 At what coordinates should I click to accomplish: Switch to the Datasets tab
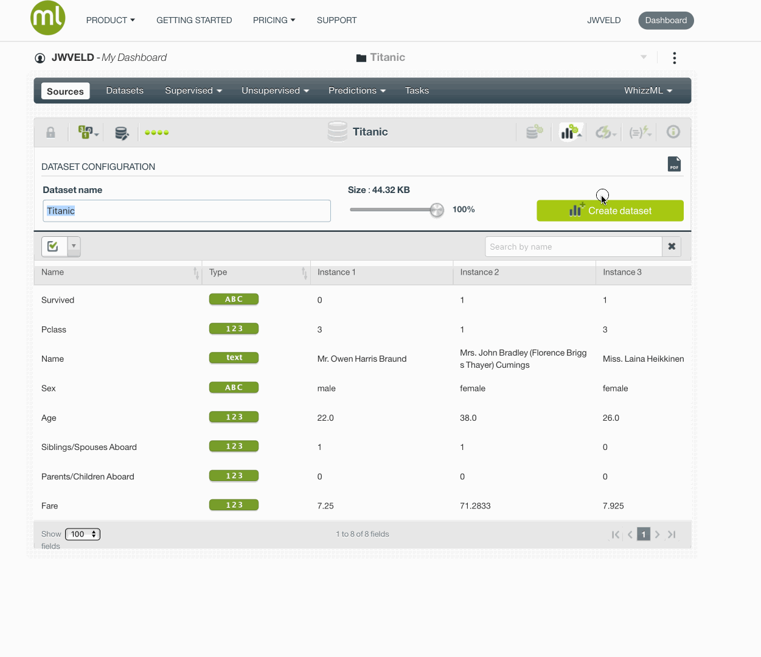click(125, 91)
